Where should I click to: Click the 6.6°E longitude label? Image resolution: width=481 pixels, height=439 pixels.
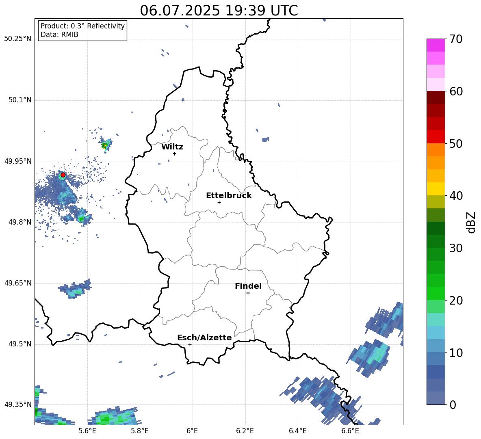pyautogui.click(x=350, y=431)
